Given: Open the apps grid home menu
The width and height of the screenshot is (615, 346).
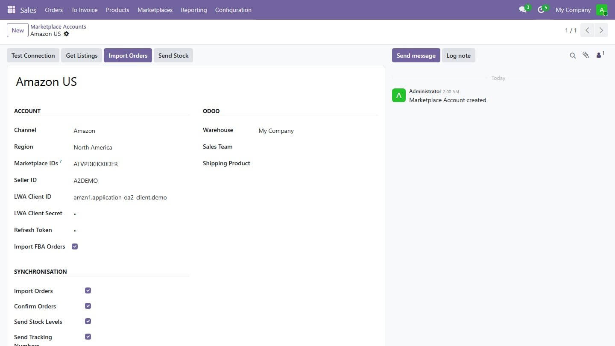Looking at the screenshot, I should 12,9.
